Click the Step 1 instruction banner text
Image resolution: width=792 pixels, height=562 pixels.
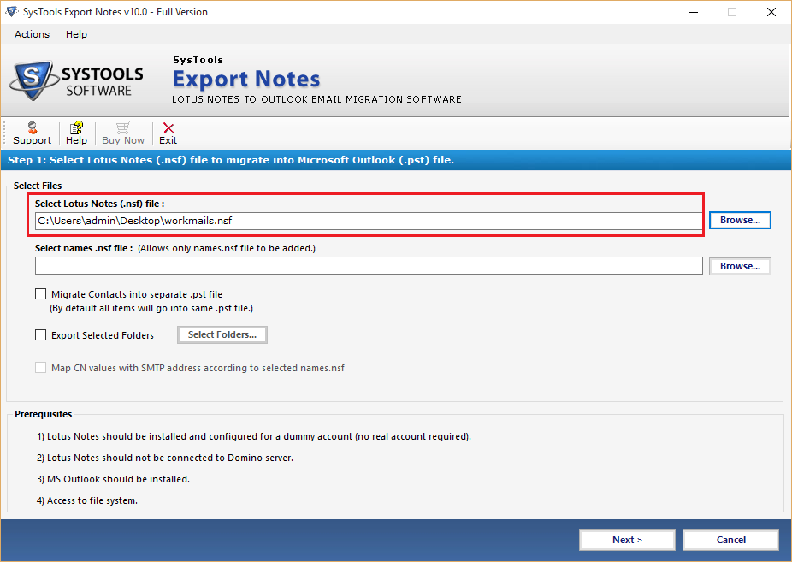[231, 160]
